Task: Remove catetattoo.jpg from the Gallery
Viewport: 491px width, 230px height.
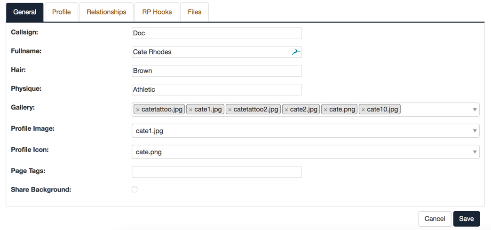Action: click(138, 110)
